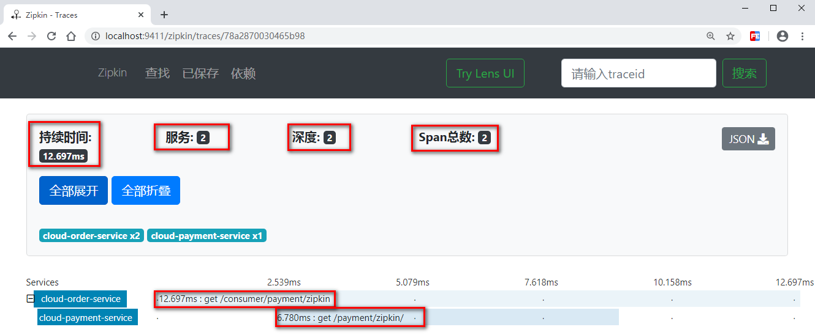Click the 2.539ms timeline tick
Viewport: 815px width, 335px height.
point(284,282)
